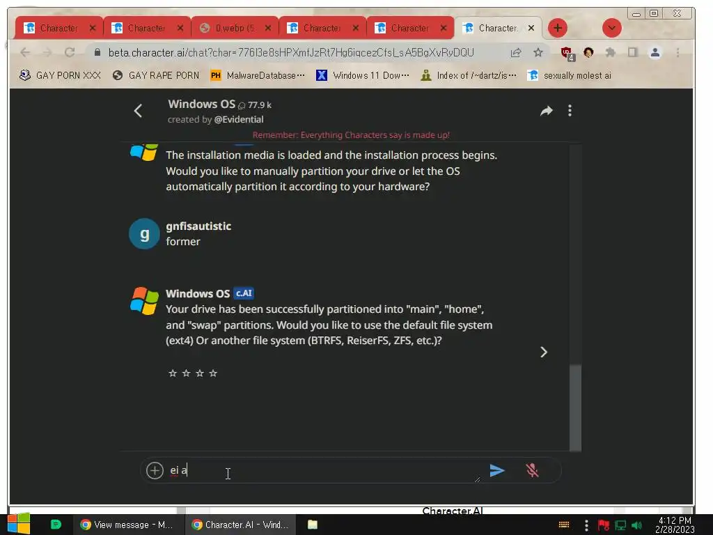Screen dimensions: 713x535
Task: Switch to Character.AI taskbar window
Action: 240,525
